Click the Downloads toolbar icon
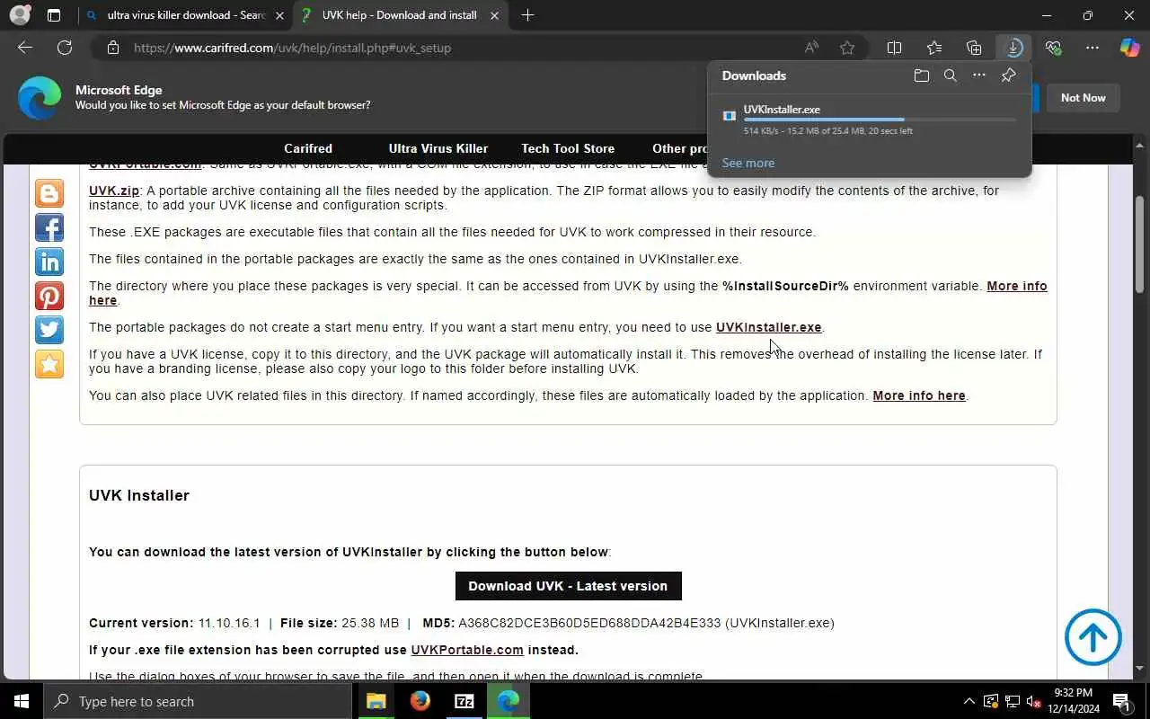Viewport: 1150px width, 719px height. (x=1013, y=48)
